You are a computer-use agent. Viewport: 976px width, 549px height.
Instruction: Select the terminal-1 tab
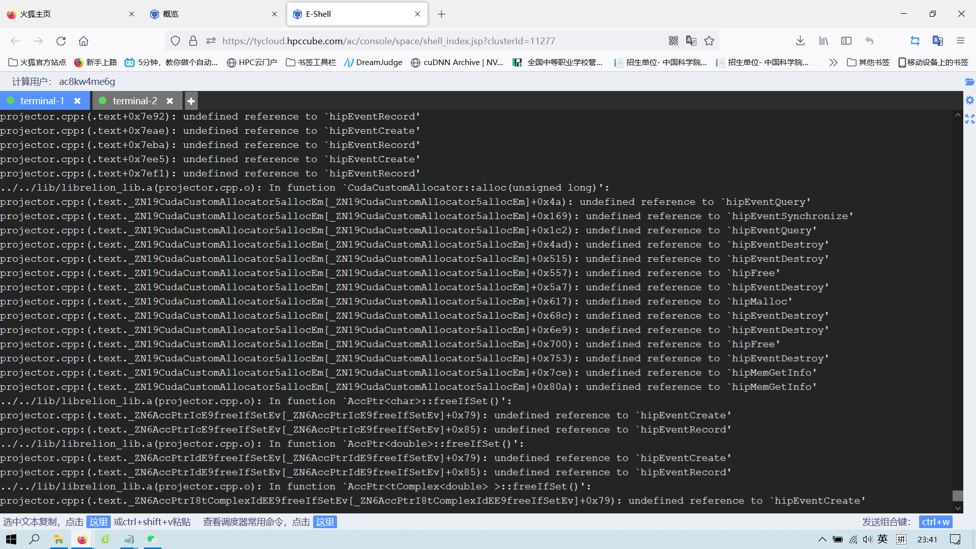coord(42,101)
